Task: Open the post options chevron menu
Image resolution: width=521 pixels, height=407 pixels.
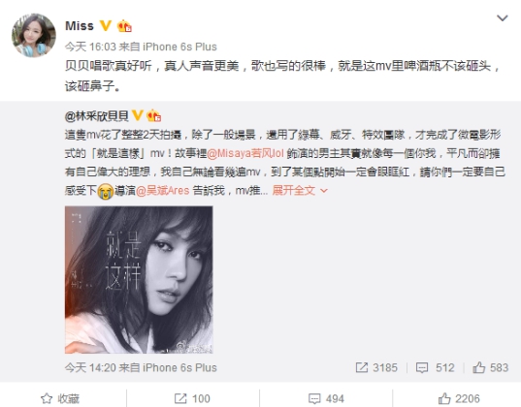Action: click(502, 17)
